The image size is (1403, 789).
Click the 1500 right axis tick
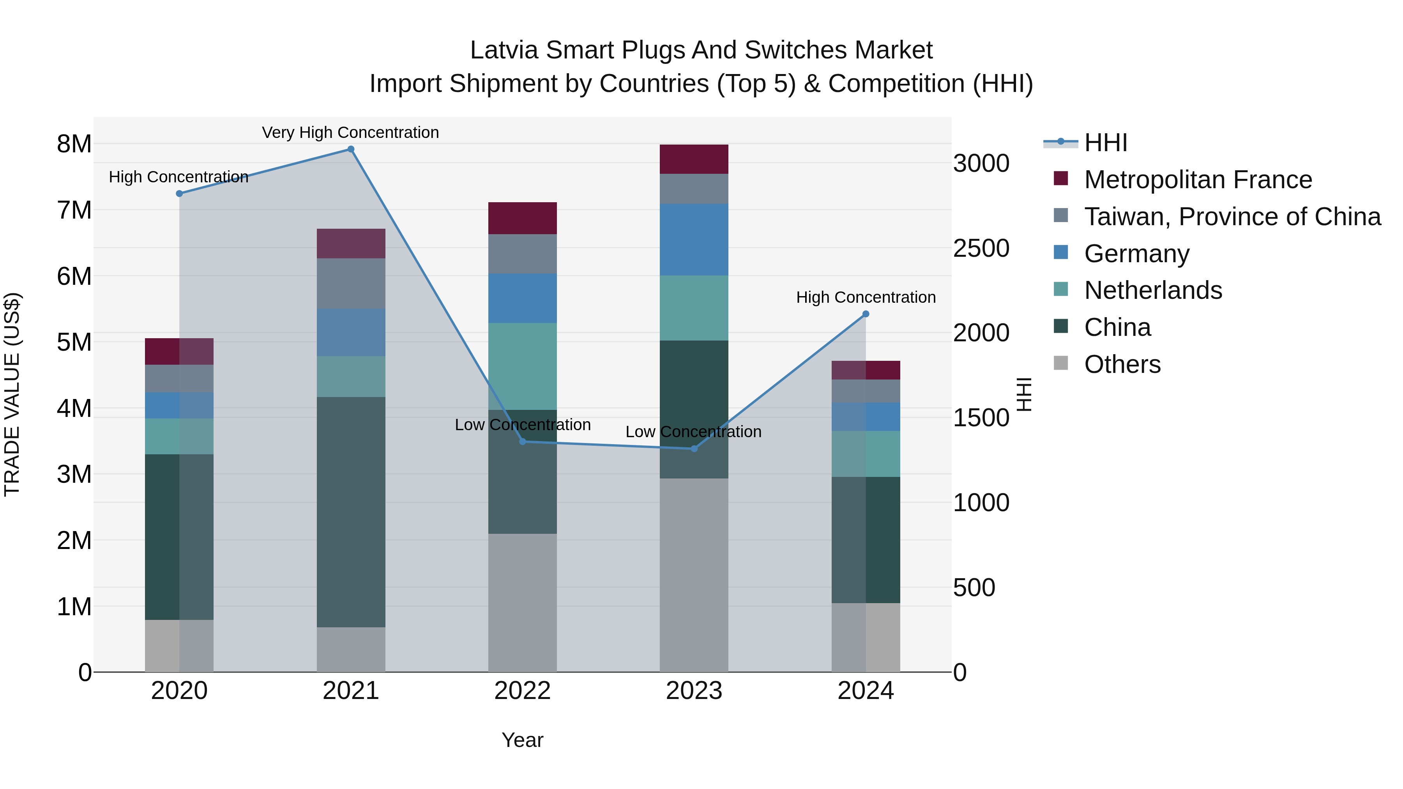tap(981, 418)
